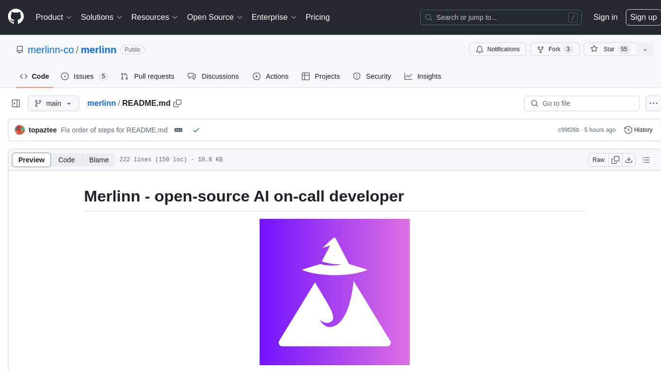Viewport: 661px width, 371px height.
Task: Switch to the Issues tab
Action: click(84, 76)
